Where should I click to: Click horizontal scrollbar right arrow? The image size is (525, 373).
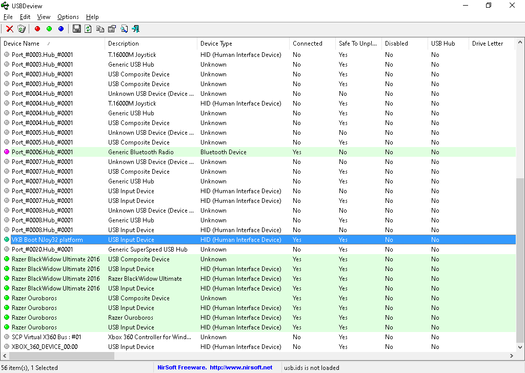[511, 356]
